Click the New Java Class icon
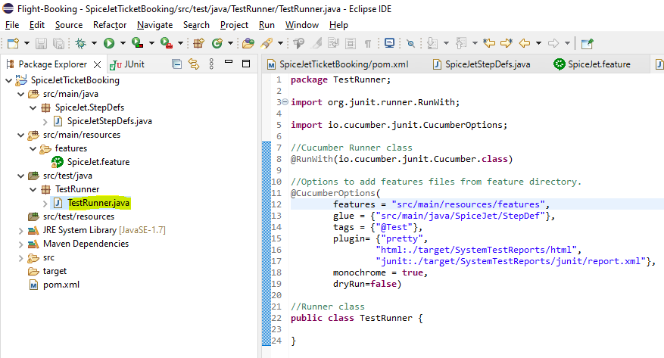 coord(217,43)
